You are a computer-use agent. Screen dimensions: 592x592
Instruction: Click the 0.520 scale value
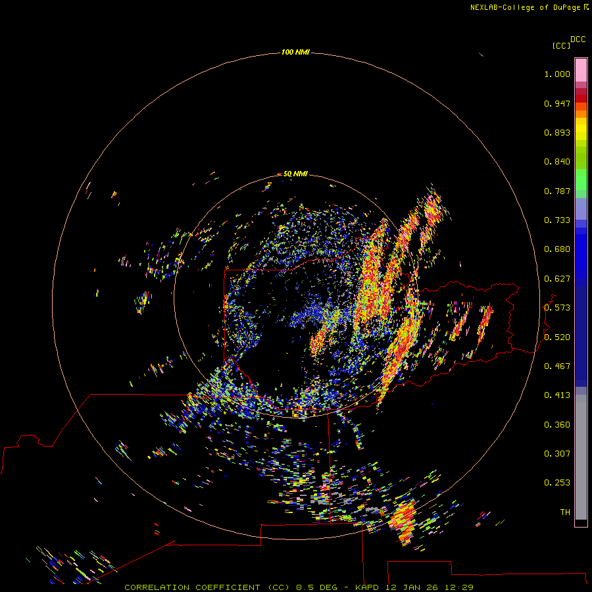point(557,337)
